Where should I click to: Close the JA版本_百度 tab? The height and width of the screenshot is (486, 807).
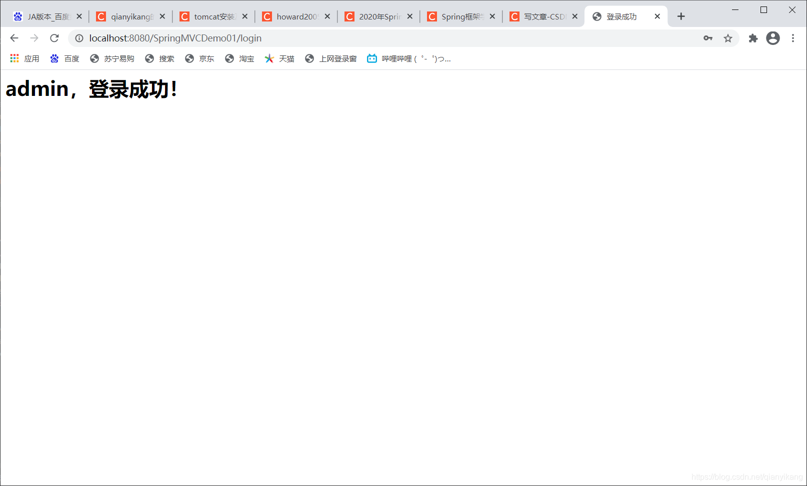pyautogui.click(x=79, y=16)
